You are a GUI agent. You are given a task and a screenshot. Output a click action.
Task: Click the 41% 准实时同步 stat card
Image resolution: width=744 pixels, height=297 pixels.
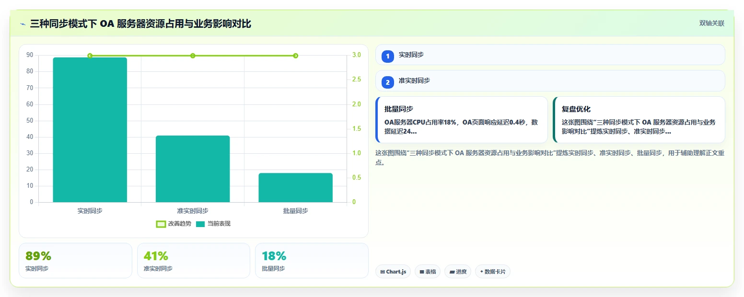click(x=194, y=261)
